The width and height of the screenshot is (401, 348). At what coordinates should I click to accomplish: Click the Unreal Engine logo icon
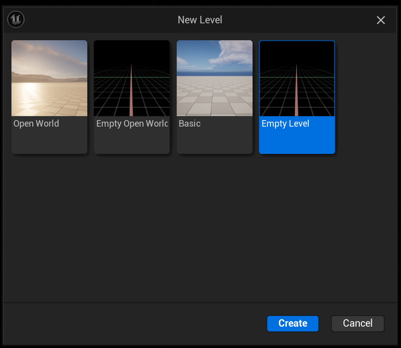15,19
